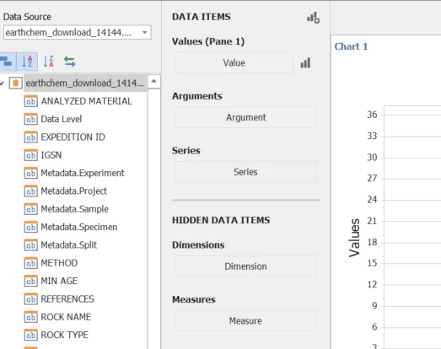Toggle group fields by type icon
The height and width of the screenshot is (349, 441).
tap(7, 62)
